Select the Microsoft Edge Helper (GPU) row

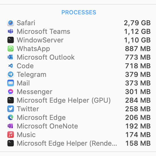tap(79, 100)
